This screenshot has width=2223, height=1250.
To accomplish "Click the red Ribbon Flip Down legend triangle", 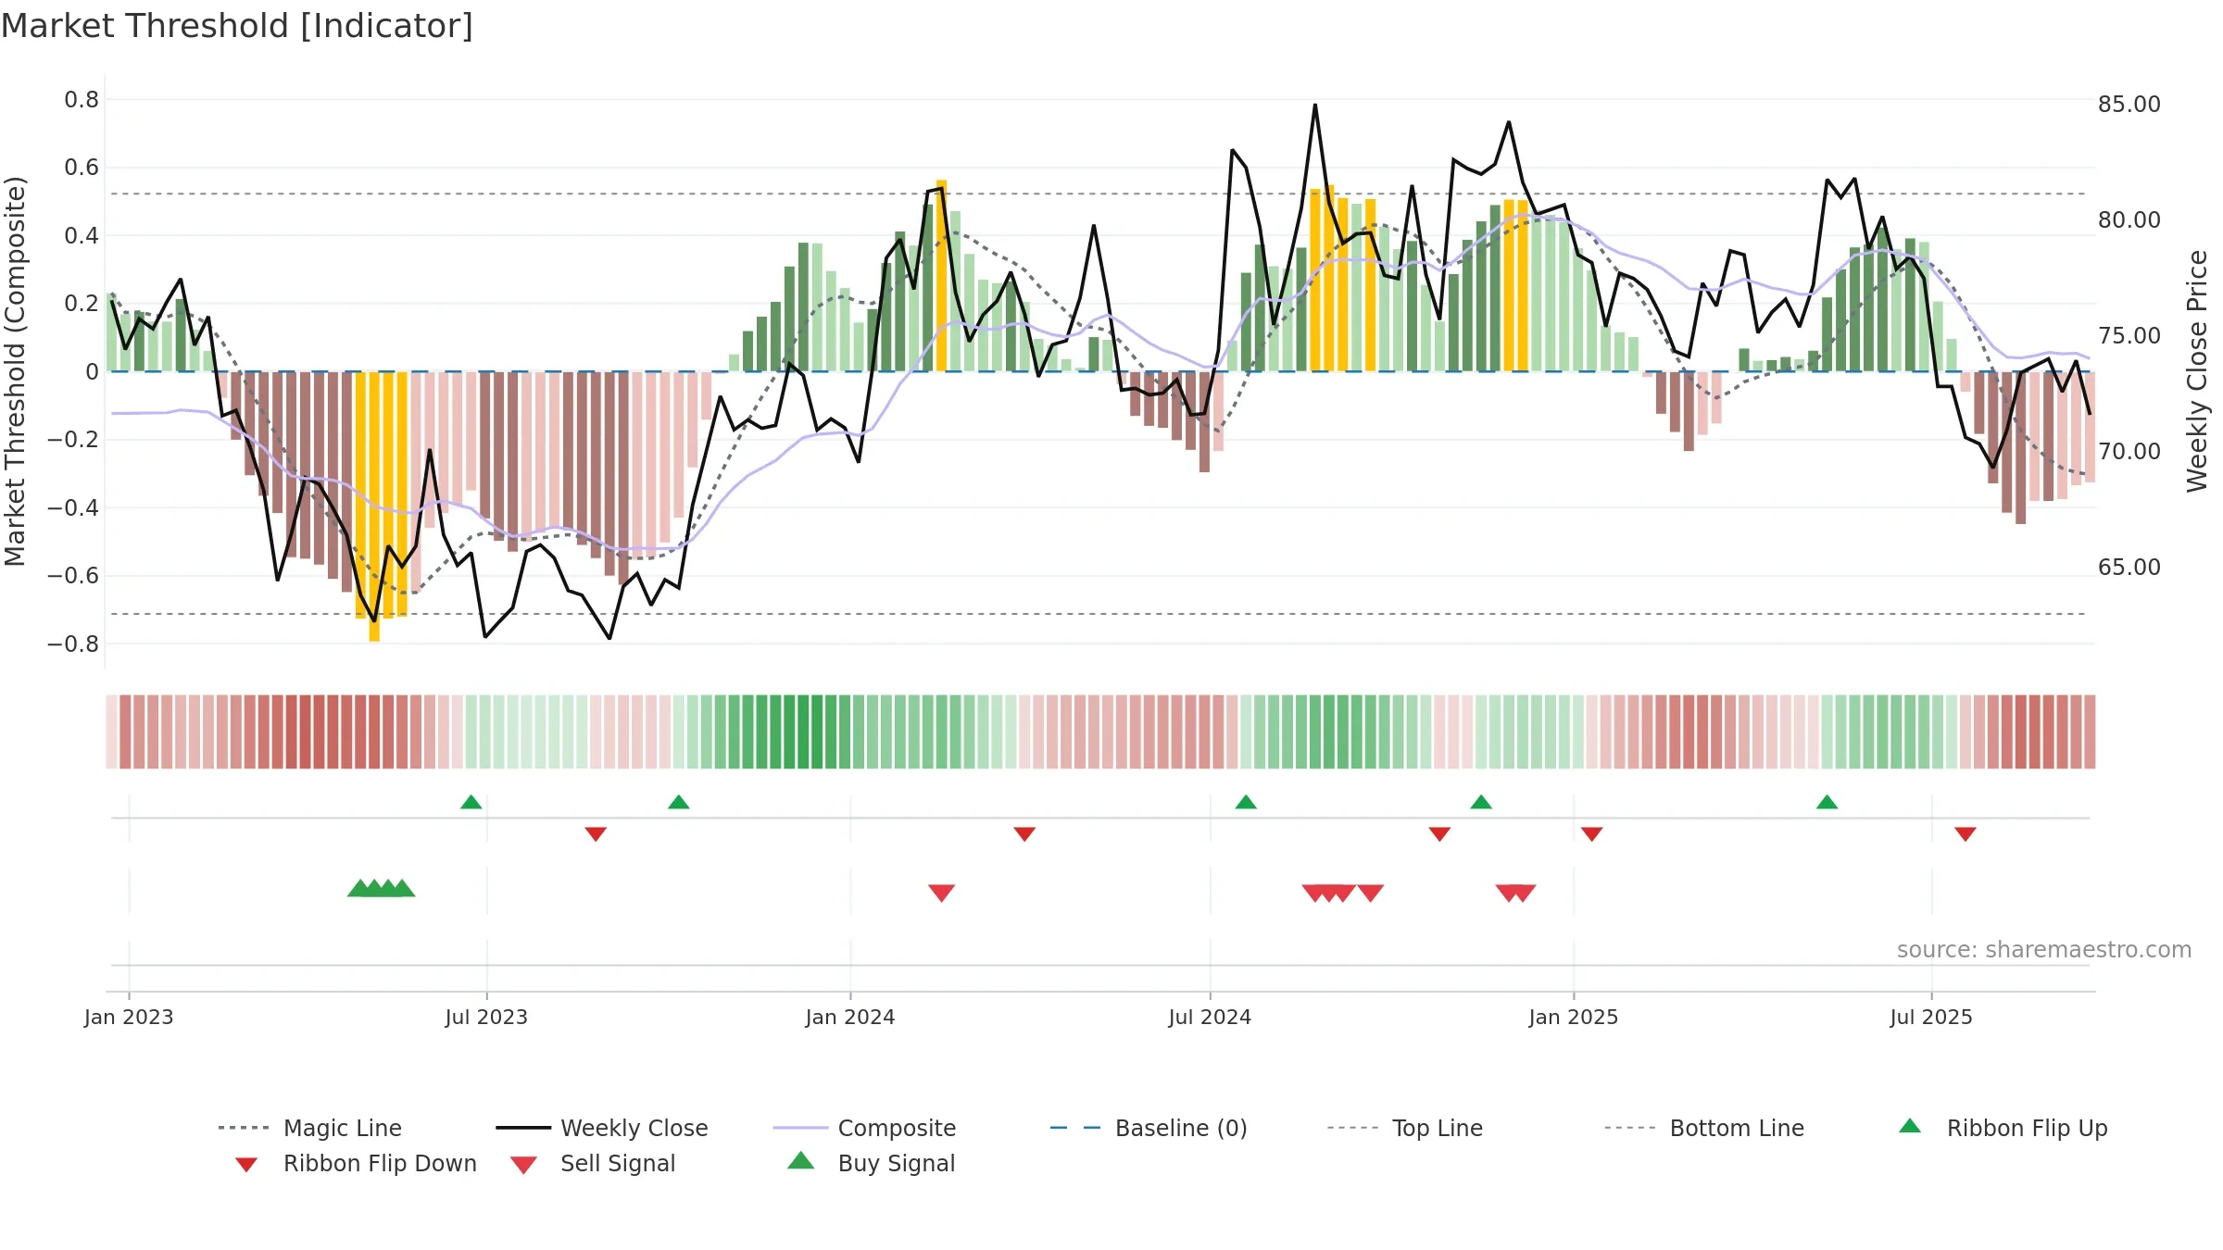I will click(x=246, y=1165).
